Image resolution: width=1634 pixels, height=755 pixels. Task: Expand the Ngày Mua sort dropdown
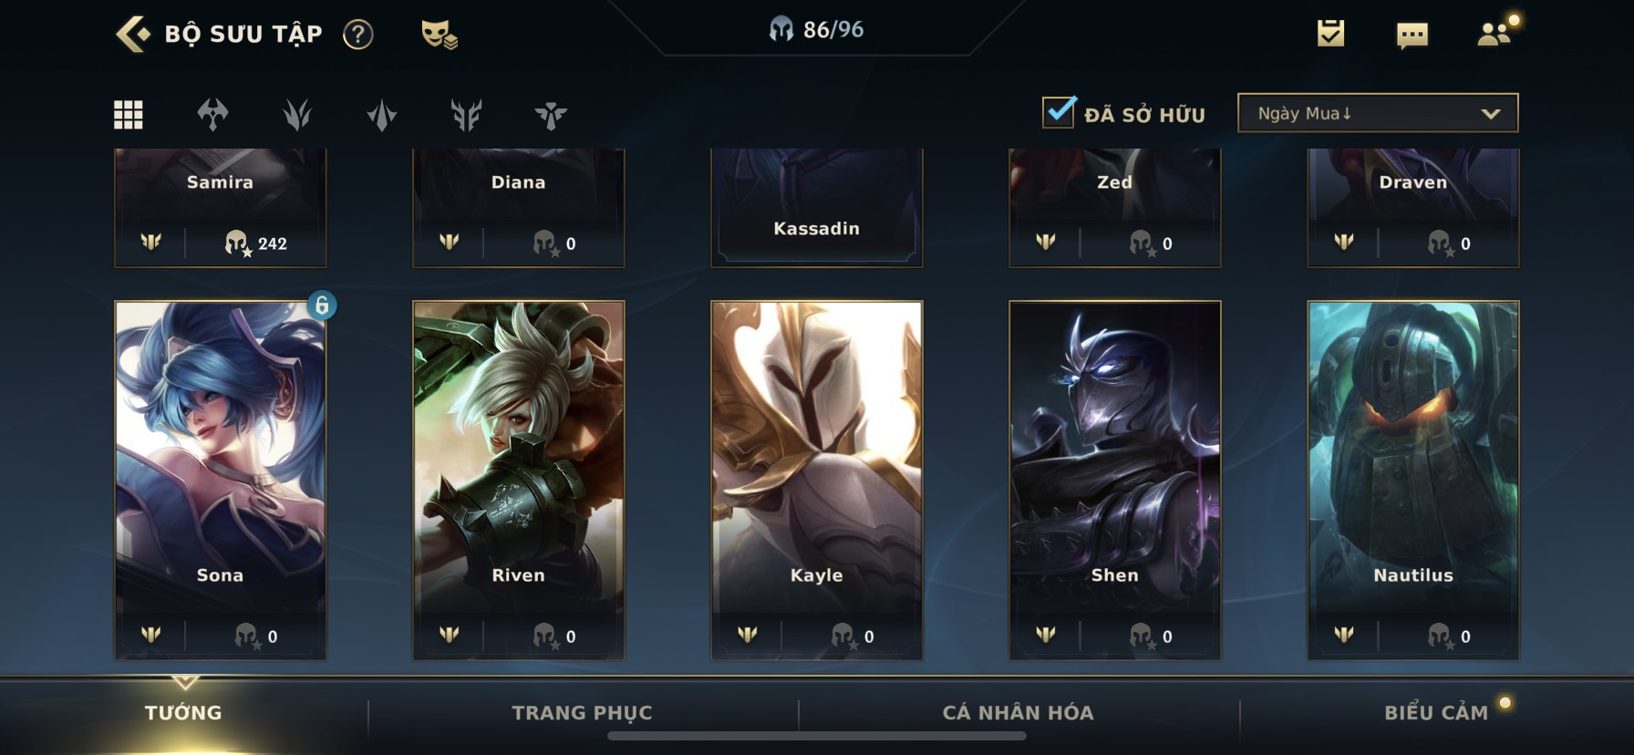(x=1377, y=113)
